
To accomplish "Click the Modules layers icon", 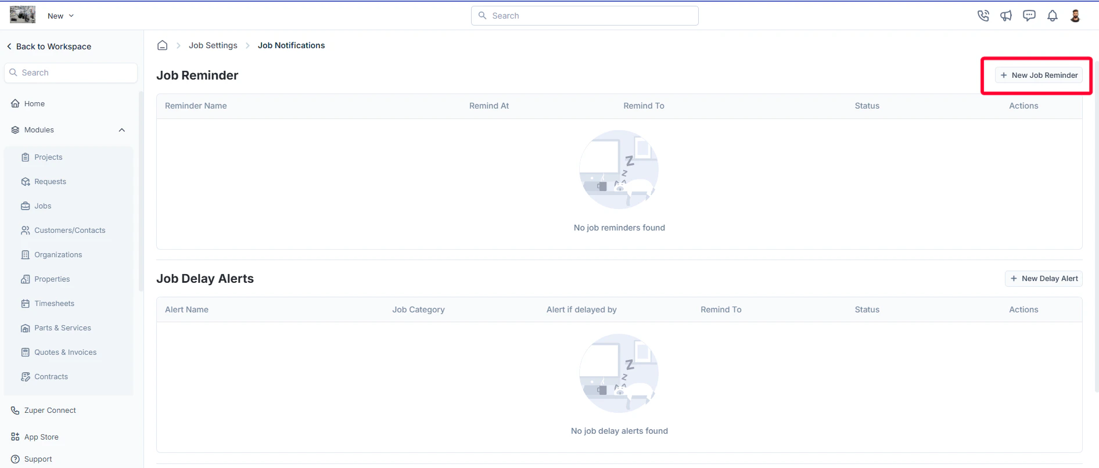I will pyautogui.click(x=15, y=130).
